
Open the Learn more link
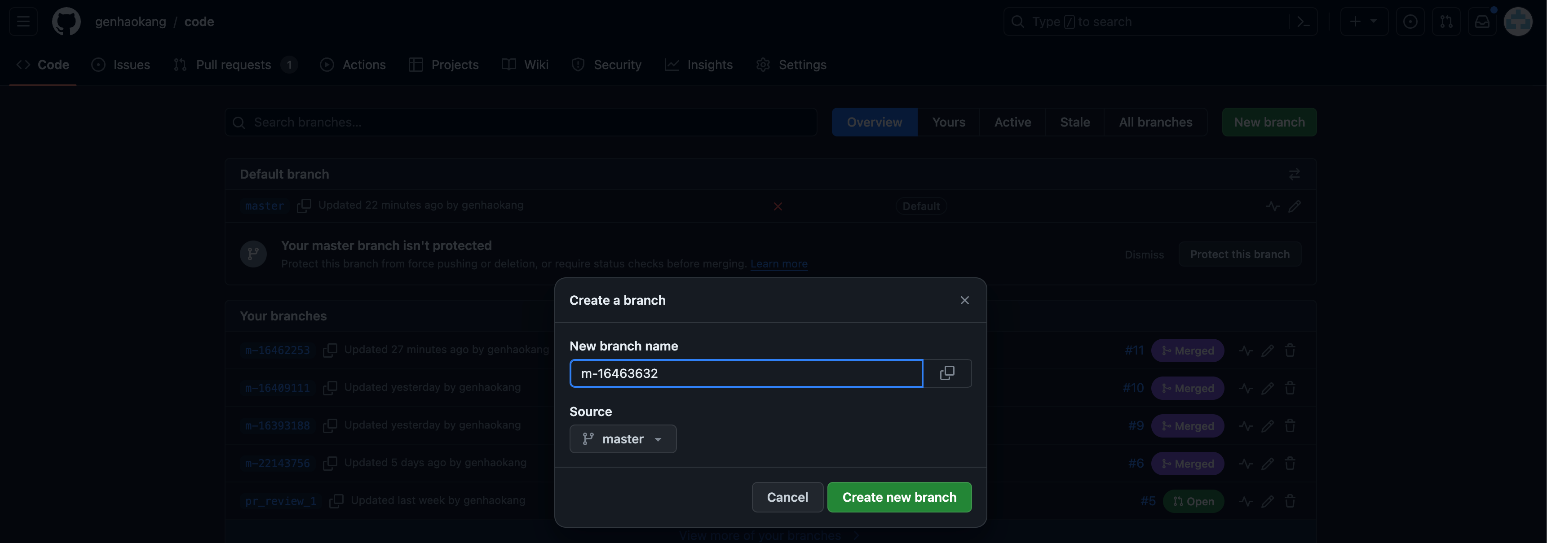pos(779,264)
